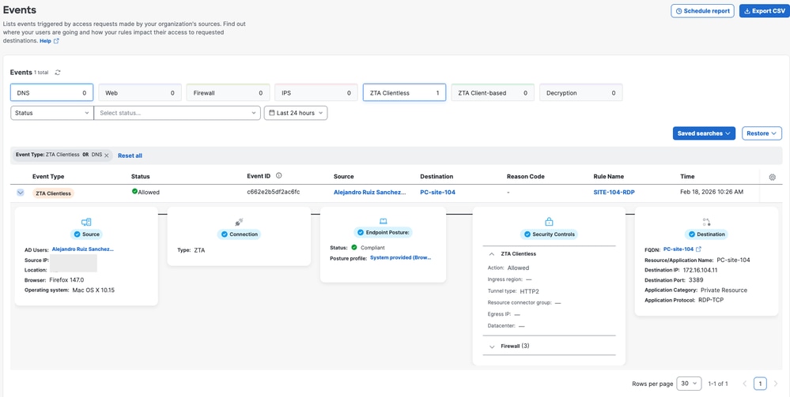The width and height of the screenshot is (790, 397).
Task: Open the Status filter dropdown
Action: point(51,113)
